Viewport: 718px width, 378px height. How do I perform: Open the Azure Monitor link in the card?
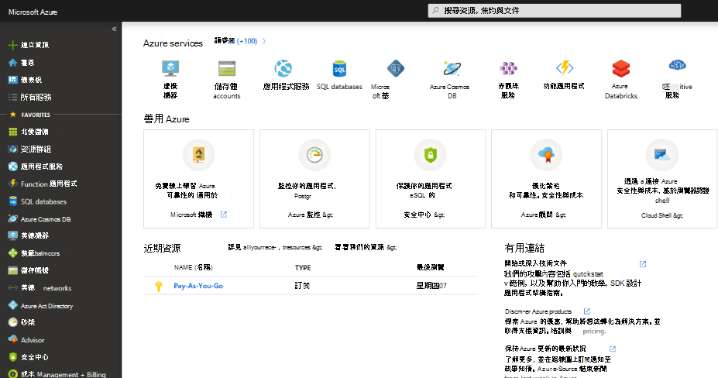click(311, 215)
